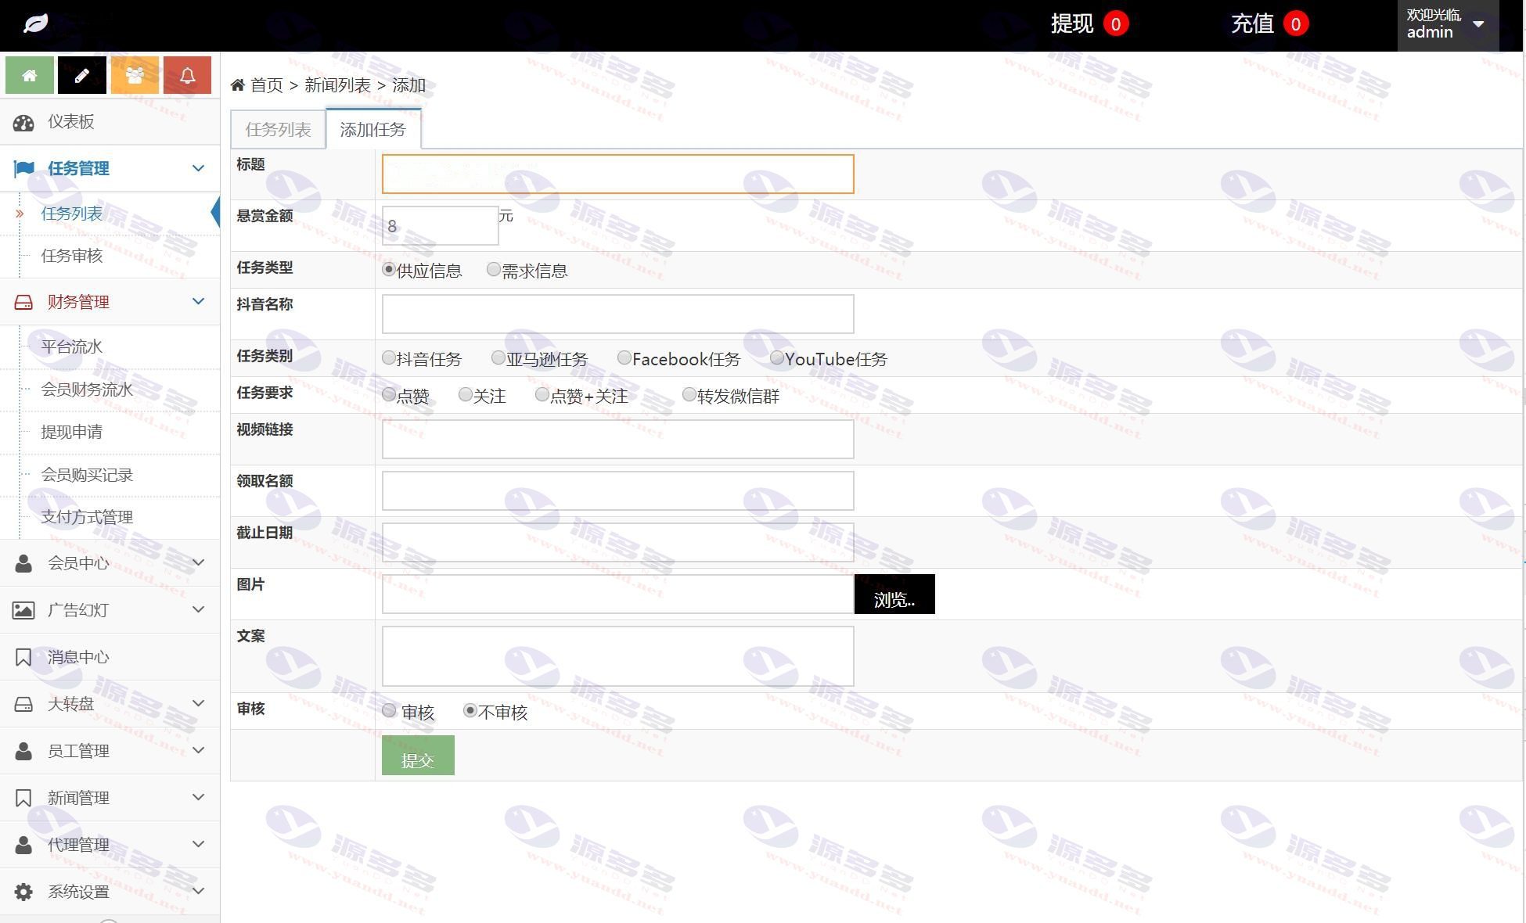Click the red 提现 counter badge
Screen dimensions: 1526x923
tap(1116, 23)
